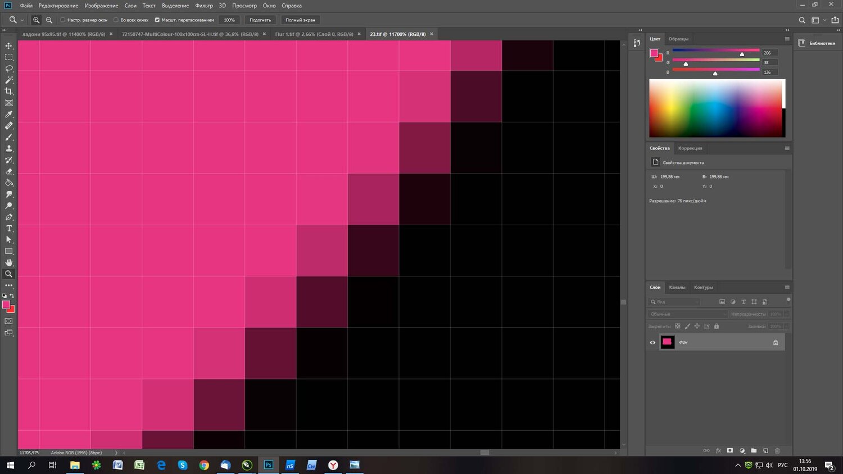Switch to the Flur 1.tif document tab
This screenshot has height=474, width=843.
(x=314, y=34)
